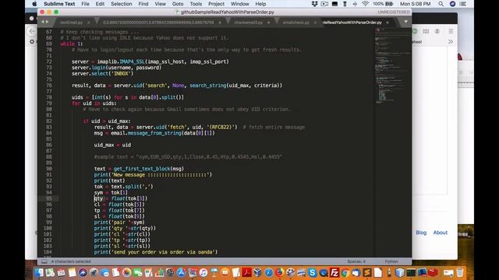Image resolution: width=499 pixels, height=280 pixels.
Task: Click the tab history back arrow
Action: pos(43,22)
